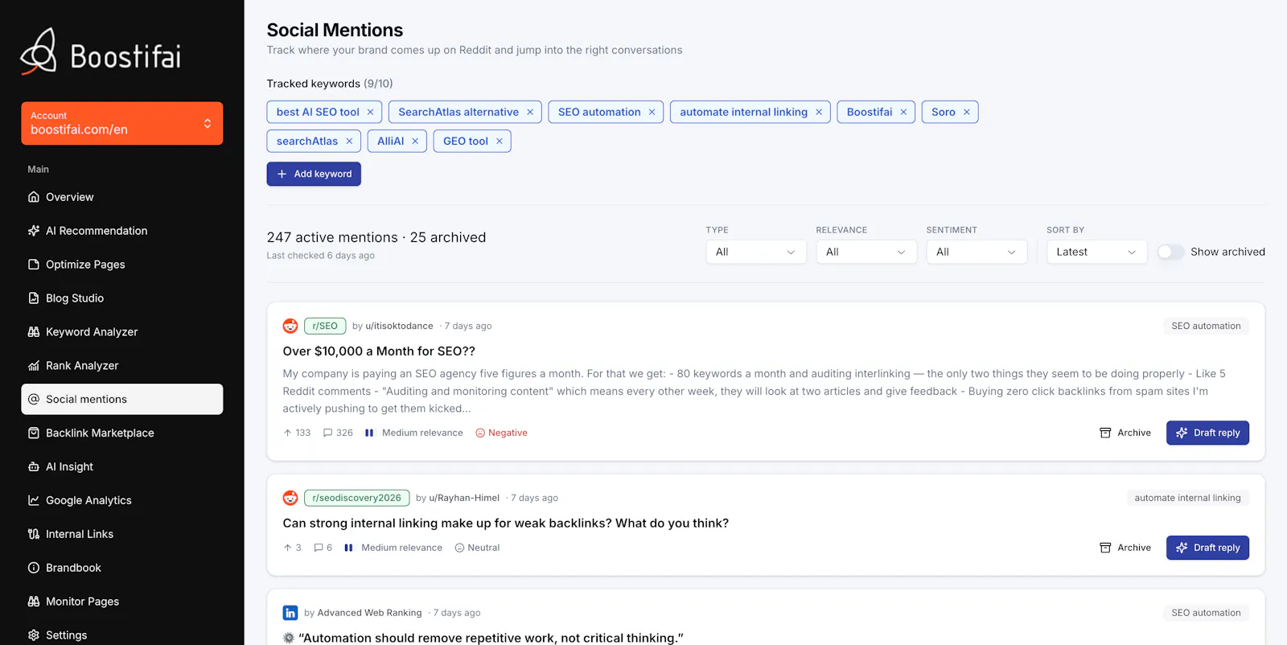
Task: Click Reddit icon on r/seodiscovery2026 post
Action: [x=290, y=498]
